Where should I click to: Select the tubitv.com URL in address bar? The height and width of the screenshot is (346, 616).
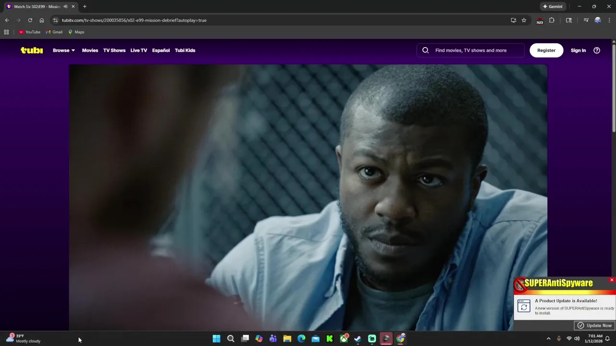coord(134,20)
